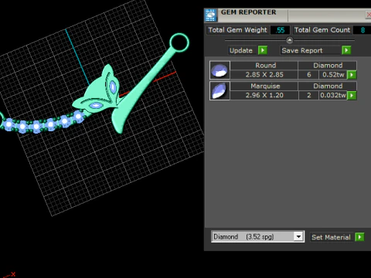This screenshot has width=371, height=278.
Task: Click the Set Material button label
Action: point(331,237)
